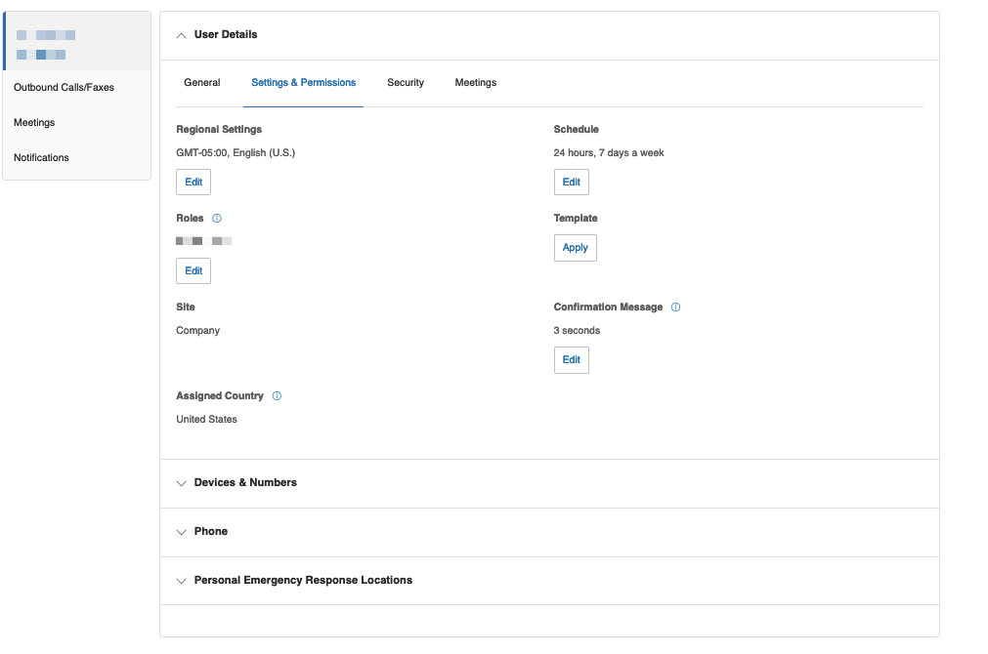Edit the Confirmation Message duration
988x654 pixels.
coord(572,359)
